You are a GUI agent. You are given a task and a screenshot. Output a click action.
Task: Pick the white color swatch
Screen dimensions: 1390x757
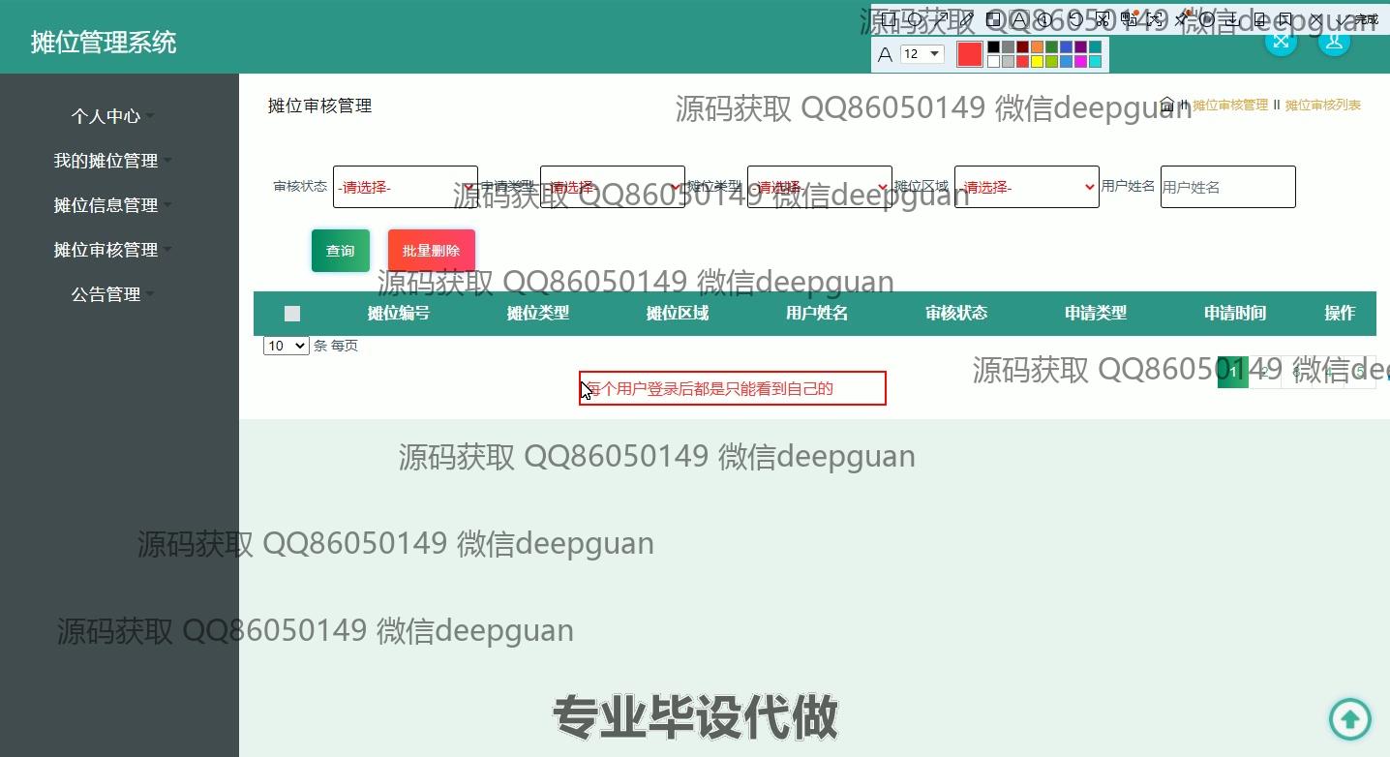993,61
